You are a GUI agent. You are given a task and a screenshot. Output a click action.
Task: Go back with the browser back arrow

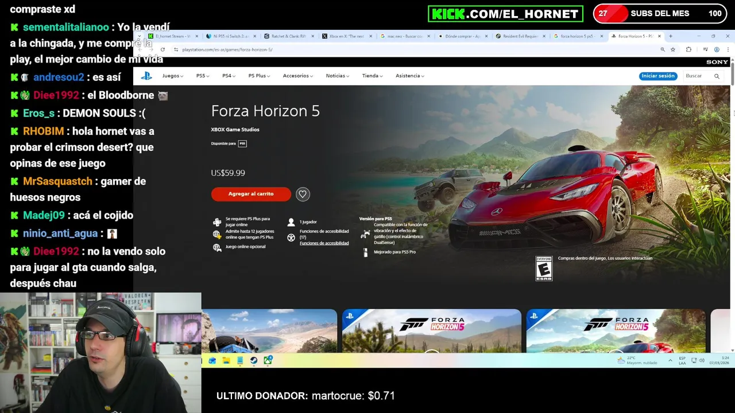tap(141, 49)
